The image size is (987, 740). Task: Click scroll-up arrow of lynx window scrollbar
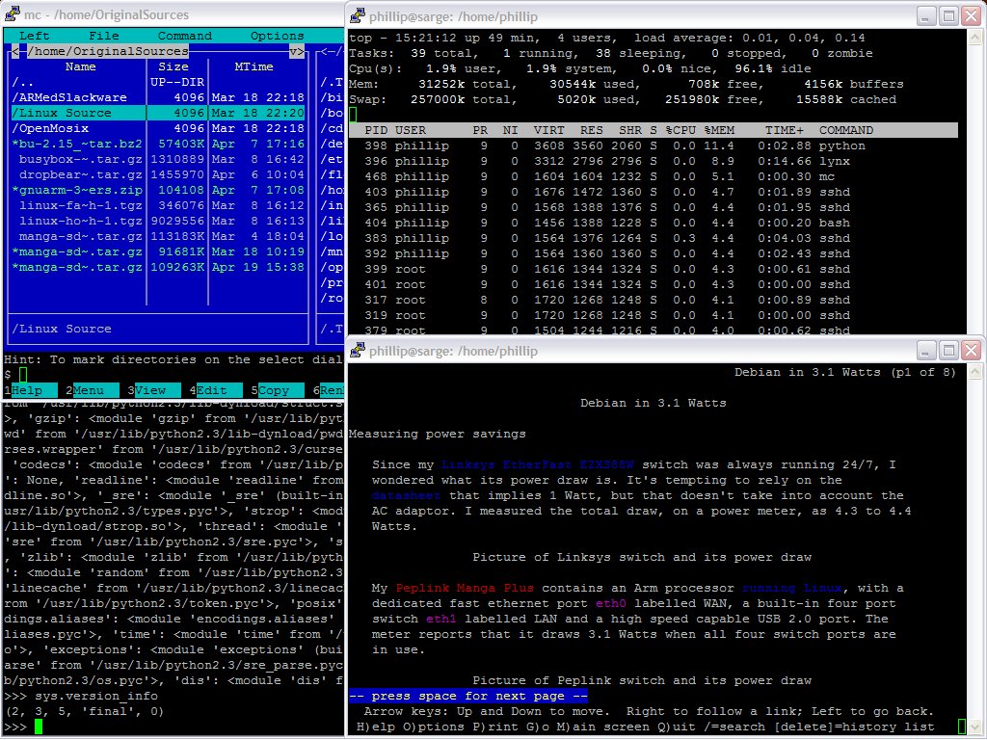(975, 372)
